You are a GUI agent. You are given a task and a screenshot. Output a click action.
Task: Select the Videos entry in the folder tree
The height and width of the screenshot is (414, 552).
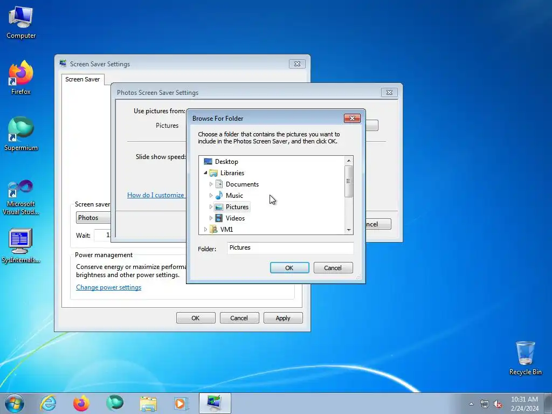(235, 218)
